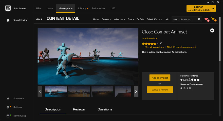
Task: Expand rating breakdown chevron next to 30
Action: 158,43
